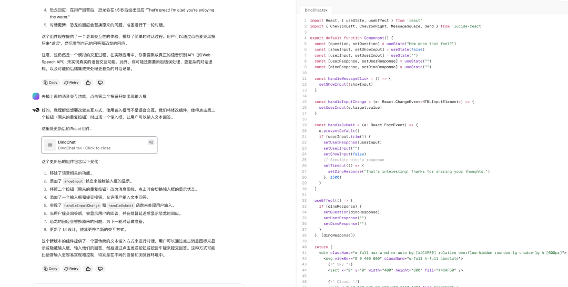568x287 pixels.
Task: Like the latest response with thumbs up
Action: (x=88, y=269)
